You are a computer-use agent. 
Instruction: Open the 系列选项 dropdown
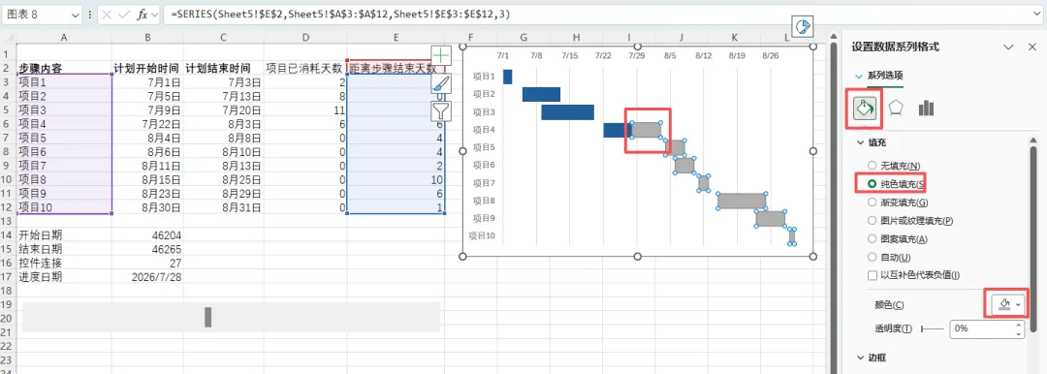pyautogui.click(x=858, y=76)
